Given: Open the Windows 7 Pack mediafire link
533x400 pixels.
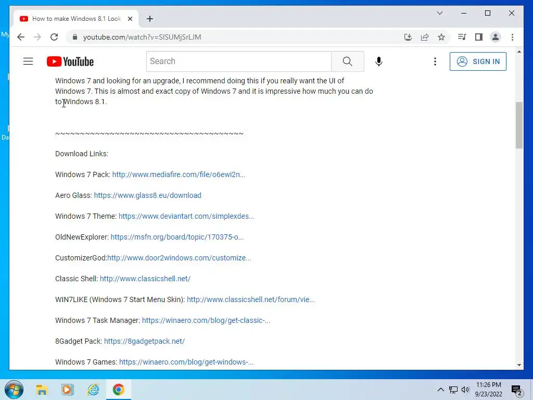Looking at the screenshot, I should point(179,174).
